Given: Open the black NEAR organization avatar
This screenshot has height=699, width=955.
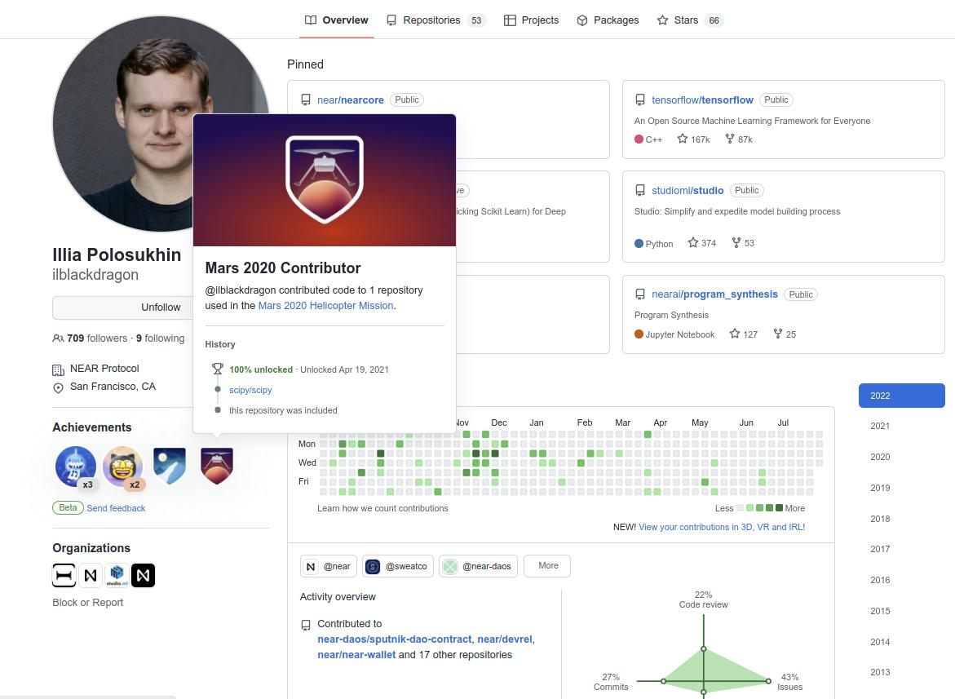Looking at the screenshot, I should coord(144,575).
